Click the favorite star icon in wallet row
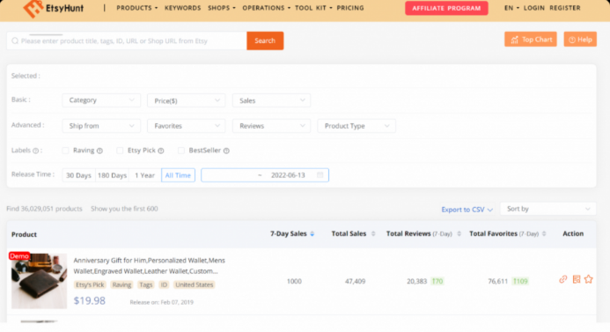610x332 pixels. pos(589,279)
